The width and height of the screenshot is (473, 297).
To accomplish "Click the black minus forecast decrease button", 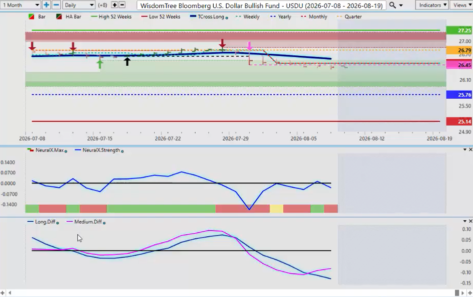I will pos(122,5).
